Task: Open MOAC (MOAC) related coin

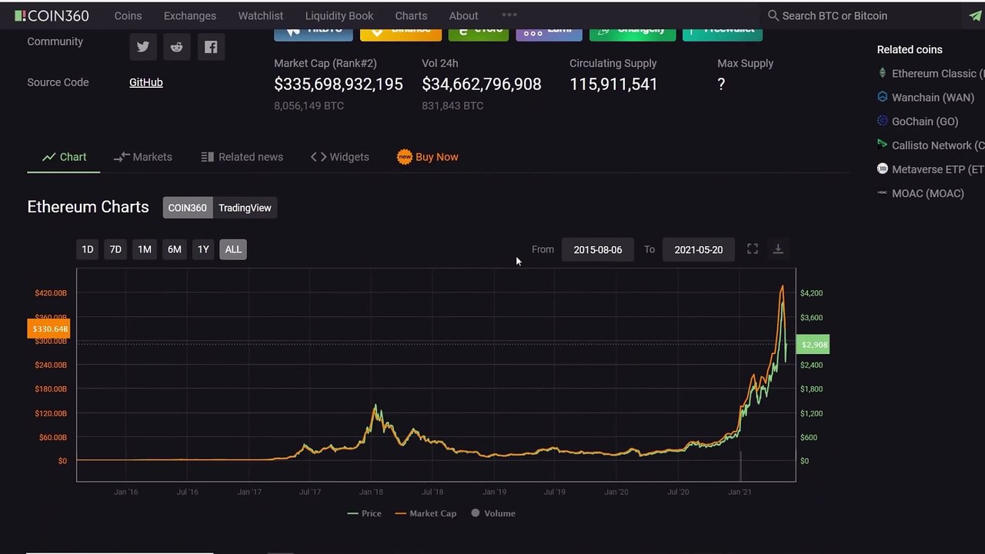Action: 928,192
